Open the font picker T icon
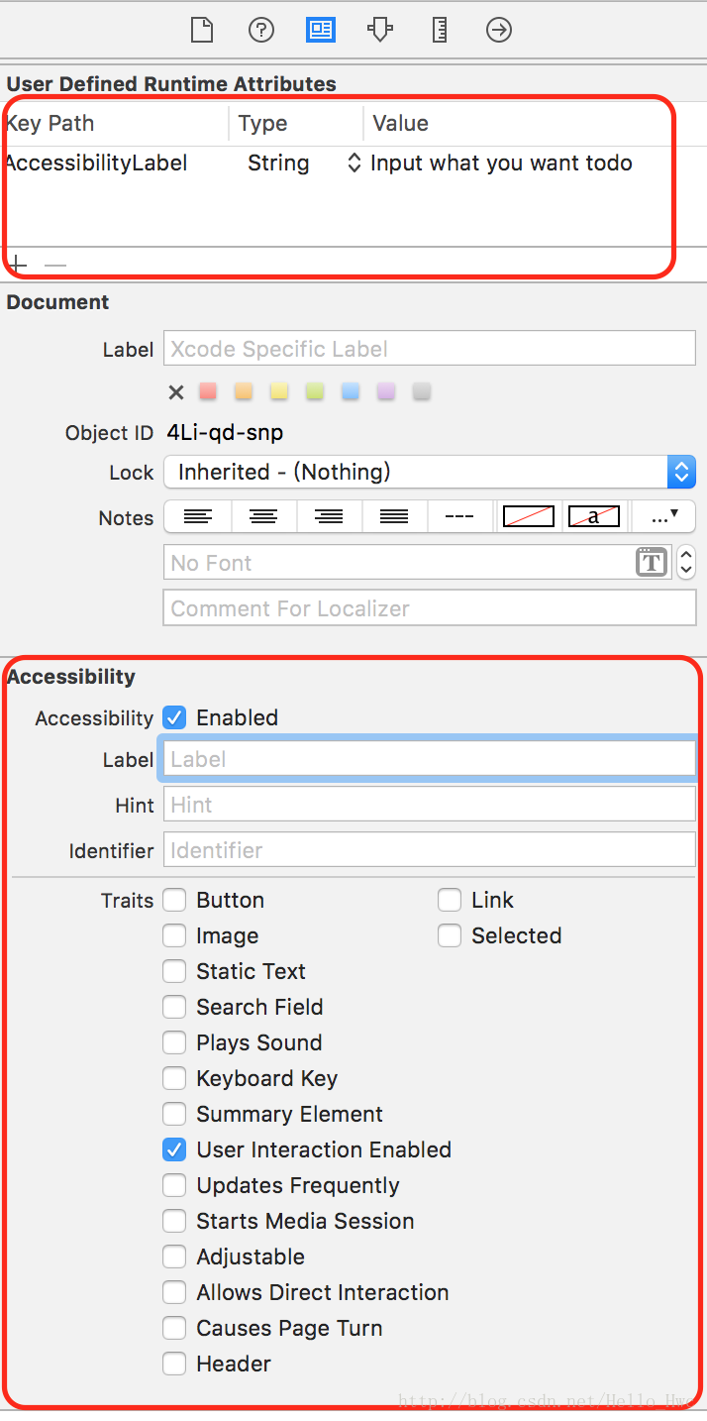The image size is (707, 1421). click(651, 563)
